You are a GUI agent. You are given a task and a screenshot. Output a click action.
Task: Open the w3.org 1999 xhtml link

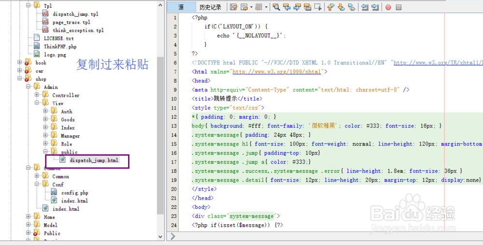[x=277, y=72]
